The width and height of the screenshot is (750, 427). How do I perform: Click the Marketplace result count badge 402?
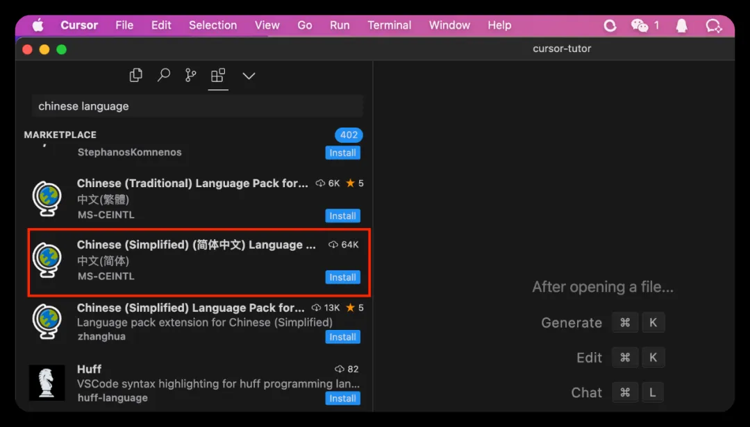[x=349, y=135]
